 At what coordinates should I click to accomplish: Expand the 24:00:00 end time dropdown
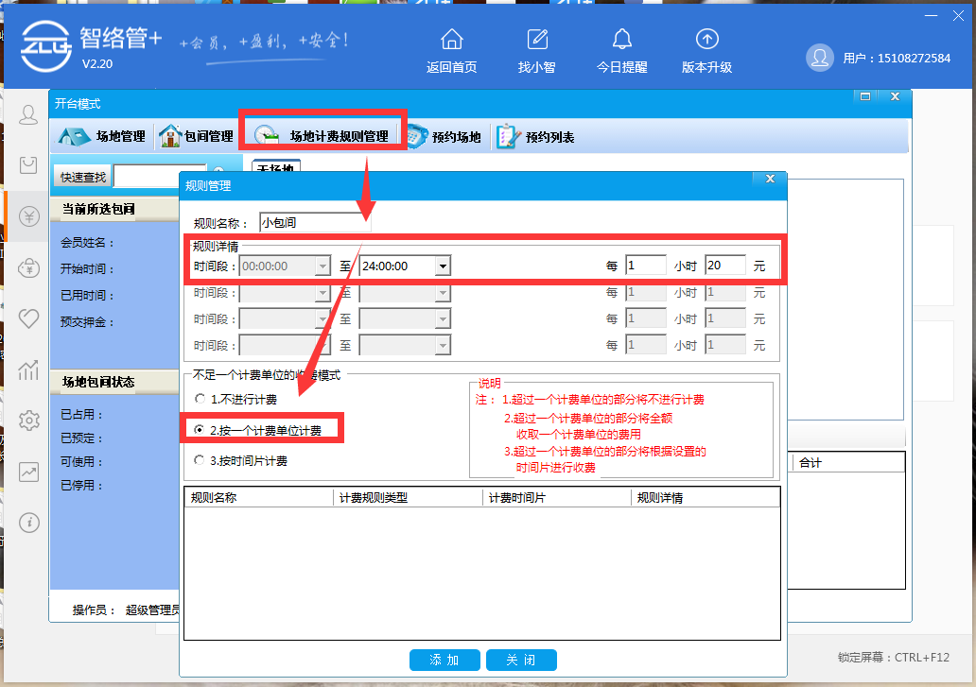(443, 266)
